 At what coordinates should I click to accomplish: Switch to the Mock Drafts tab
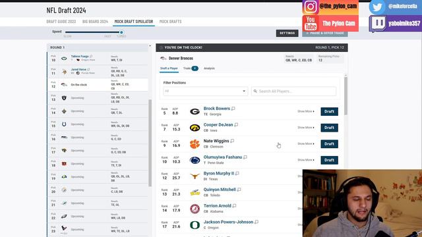point(170,22)
